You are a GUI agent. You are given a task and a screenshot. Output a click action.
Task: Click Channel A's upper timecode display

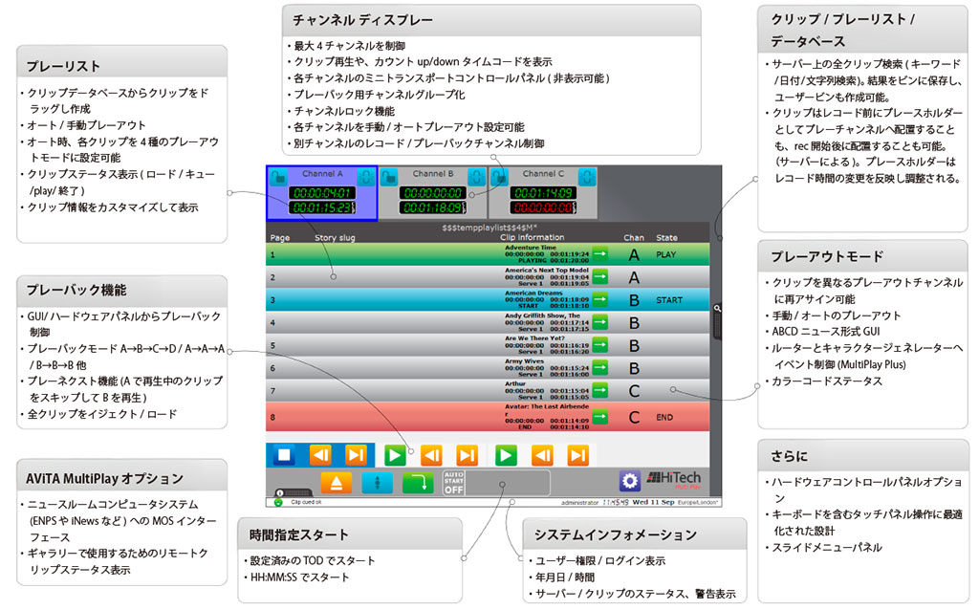[x=321, y=192]
